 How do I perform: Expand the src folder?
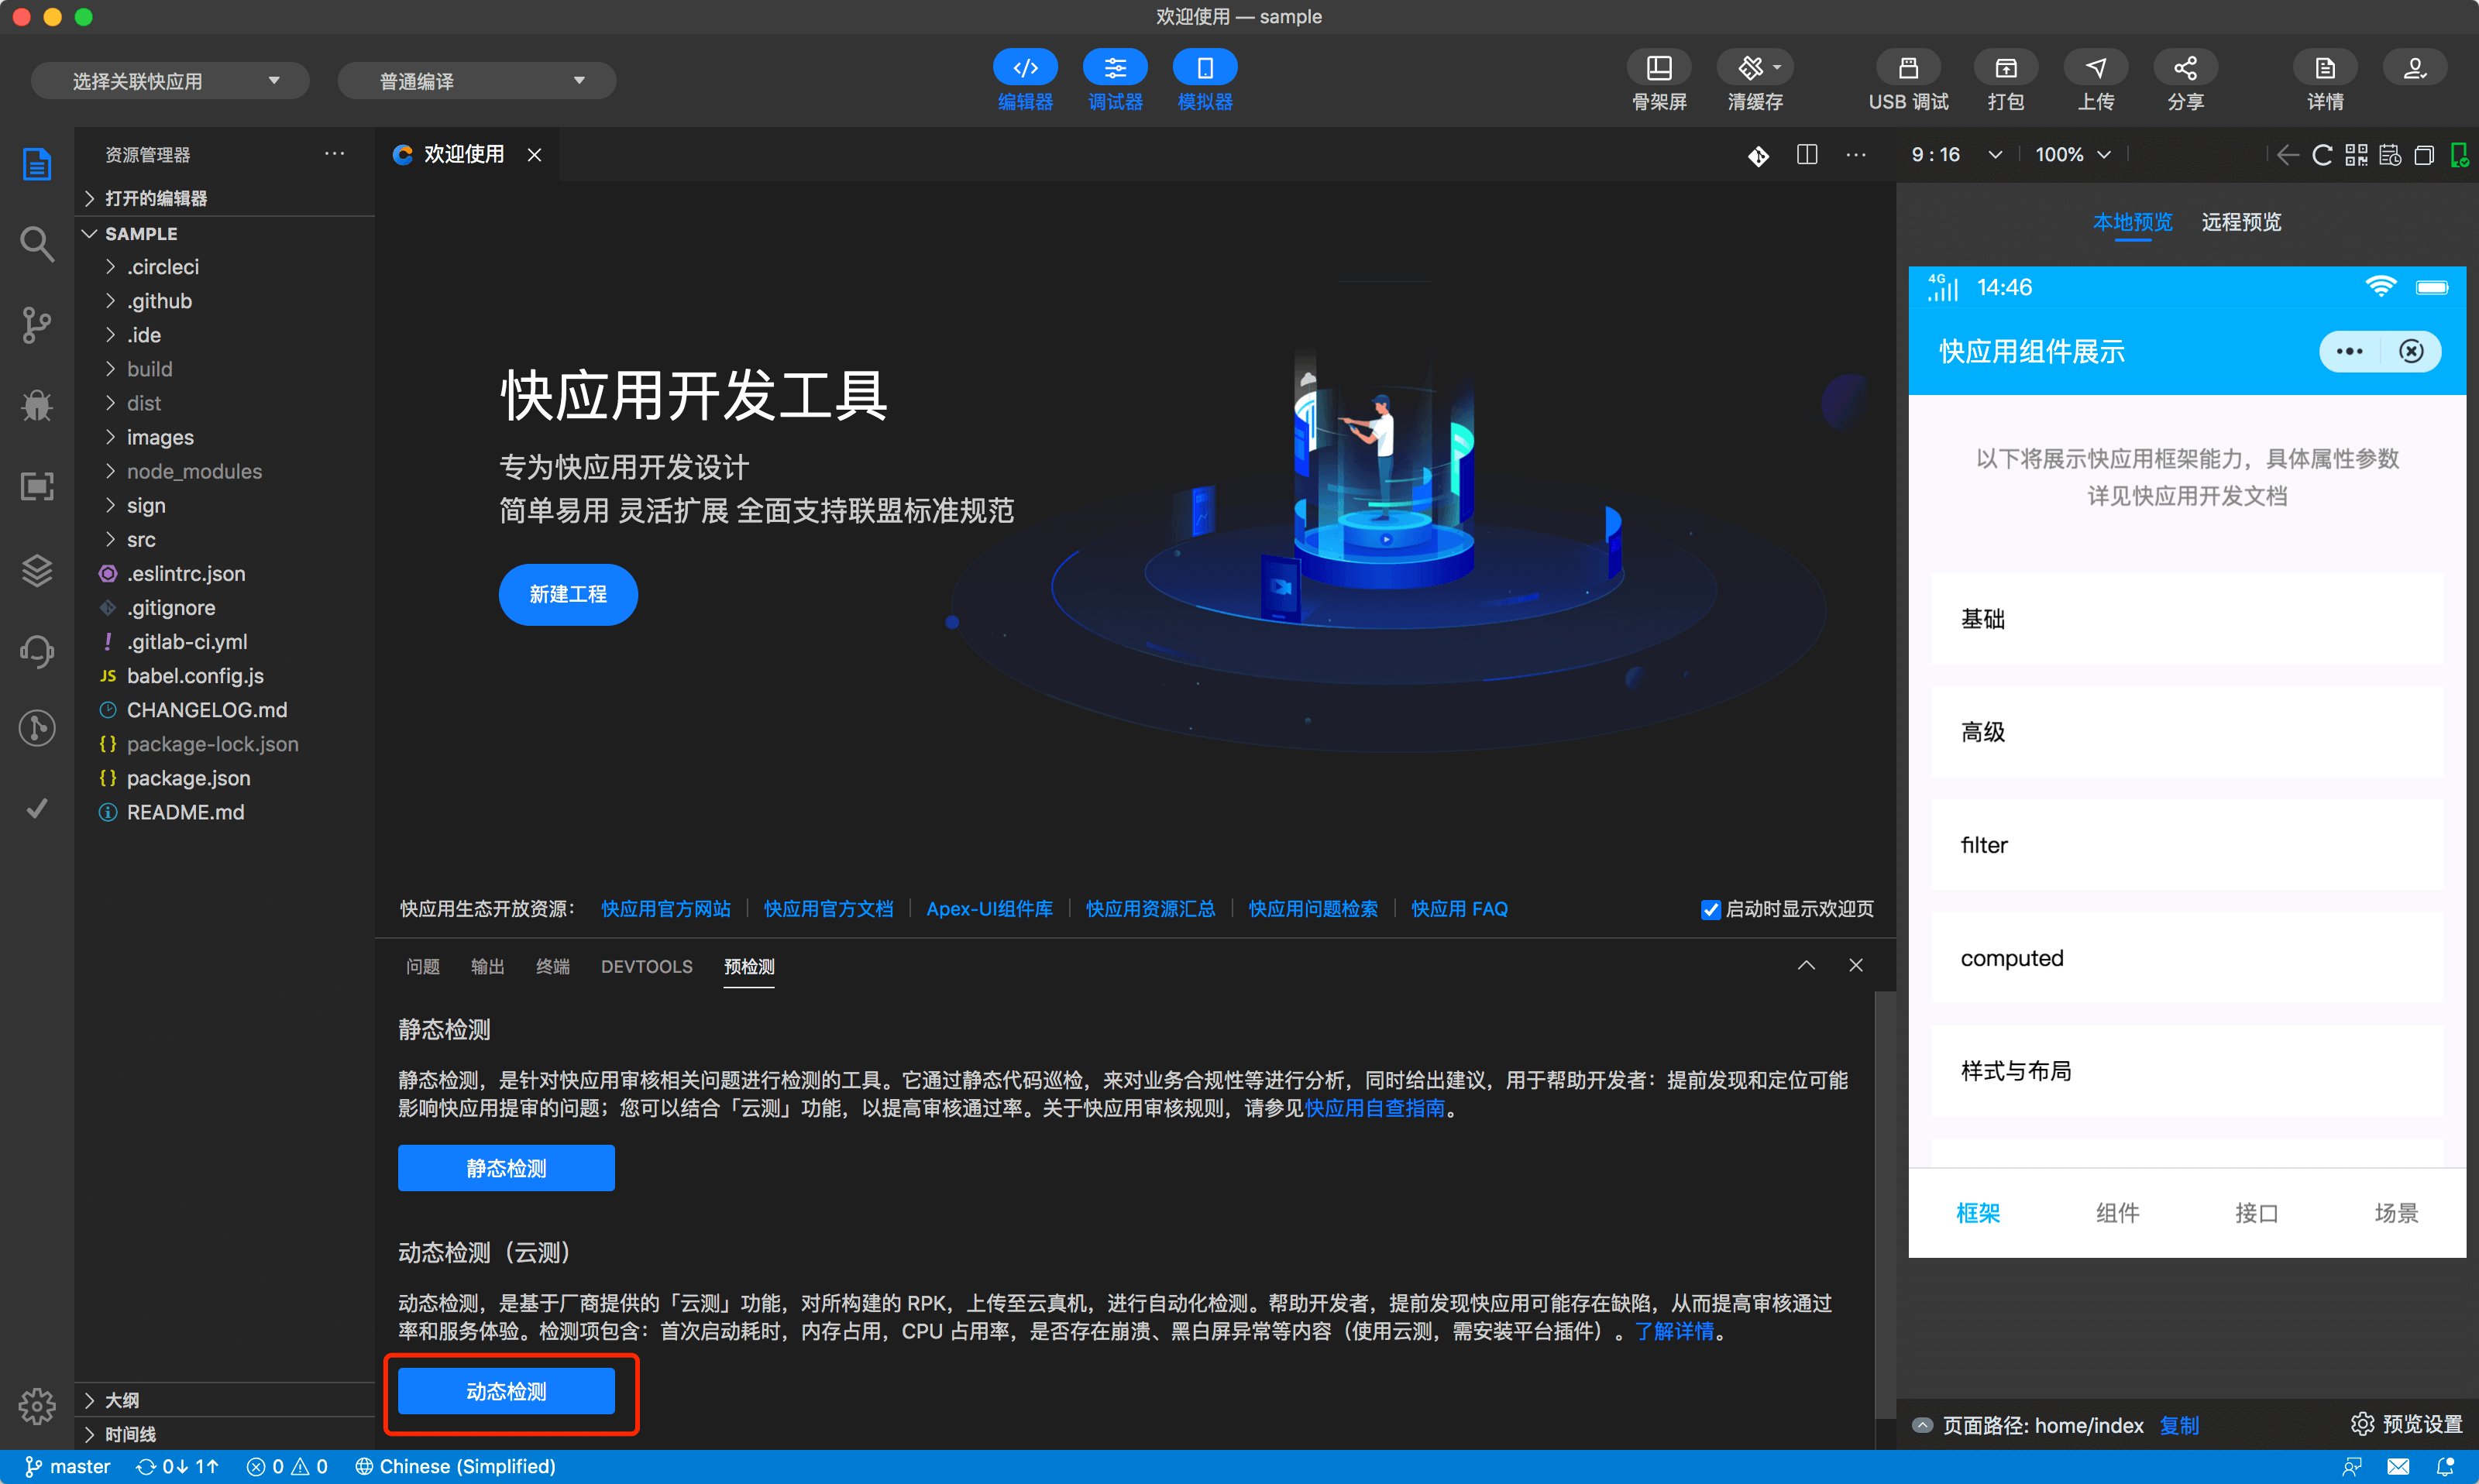tap(141, 540)
